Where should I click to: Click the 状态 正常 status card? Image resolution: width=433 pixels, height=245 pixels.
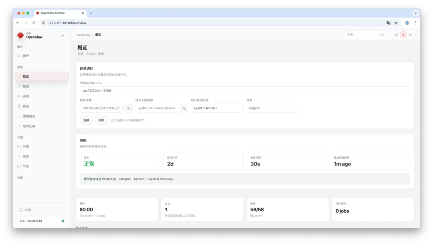(120, 161)
